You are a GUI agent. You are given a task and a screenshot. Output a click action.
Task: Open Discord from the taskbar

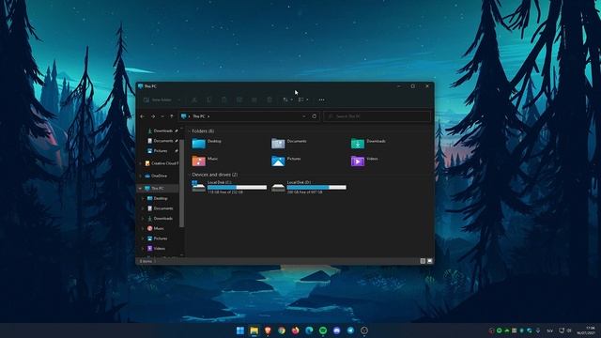click(x=337, y=330)
